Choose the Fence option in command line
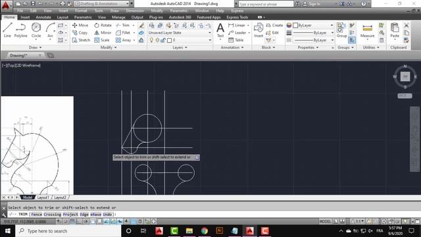The image size is (421, 237). click(x=37, y=215)
